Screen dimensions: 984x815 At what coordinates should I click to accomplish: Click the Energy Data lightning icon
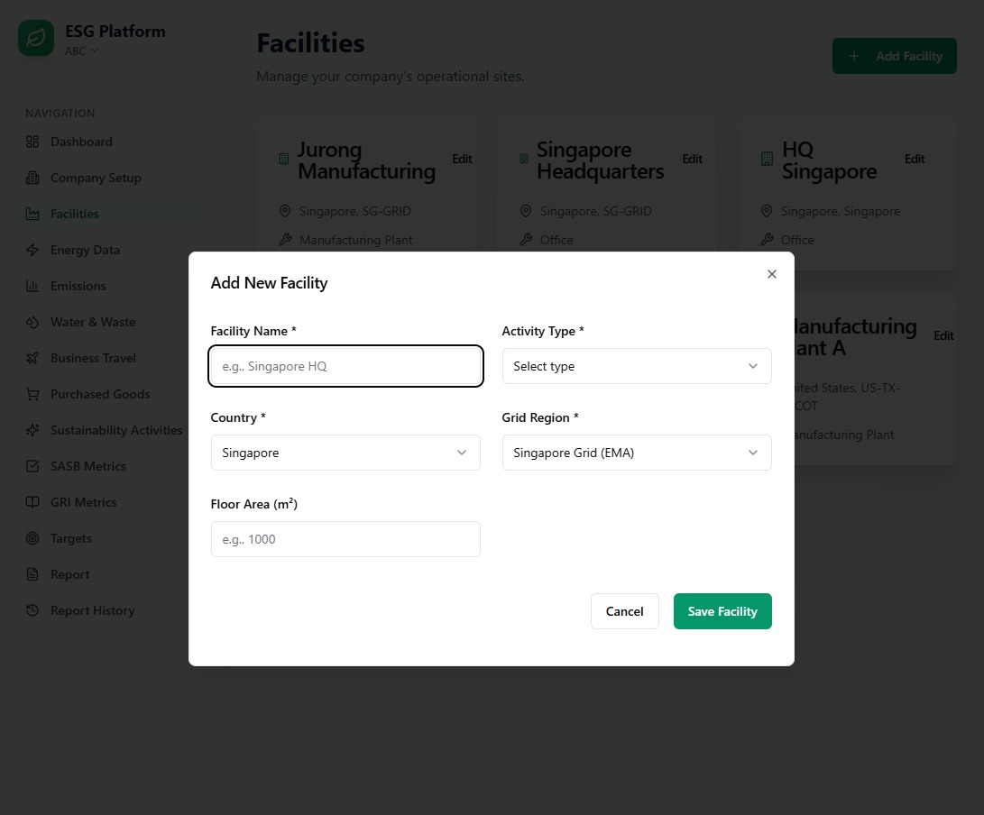click(x=32, y=250)
